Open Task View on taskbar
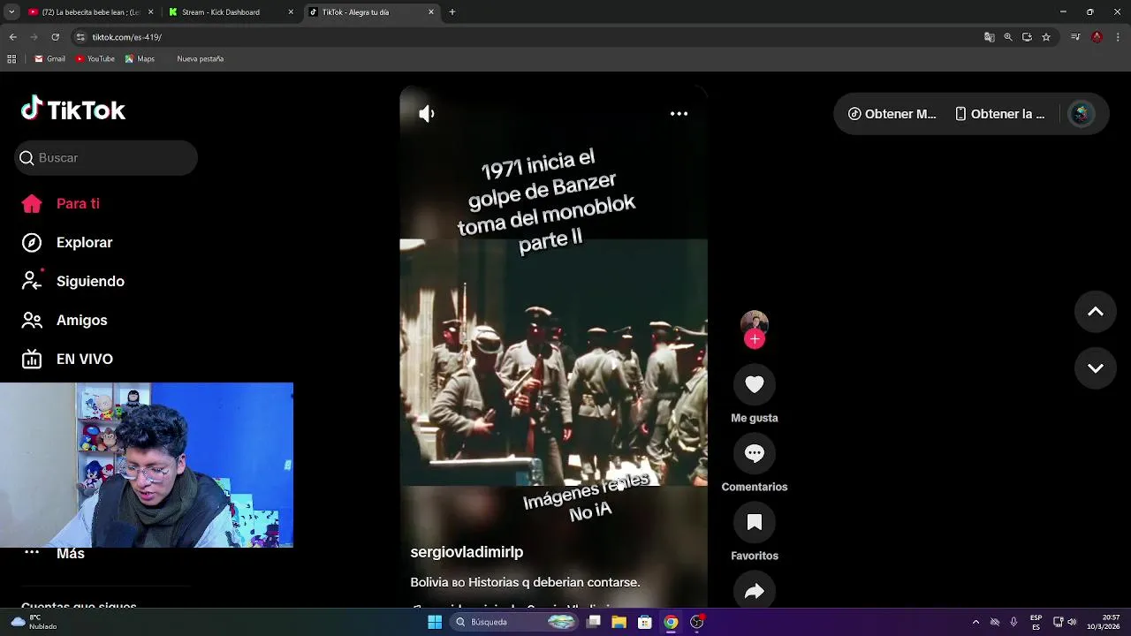 coord(594,622)
